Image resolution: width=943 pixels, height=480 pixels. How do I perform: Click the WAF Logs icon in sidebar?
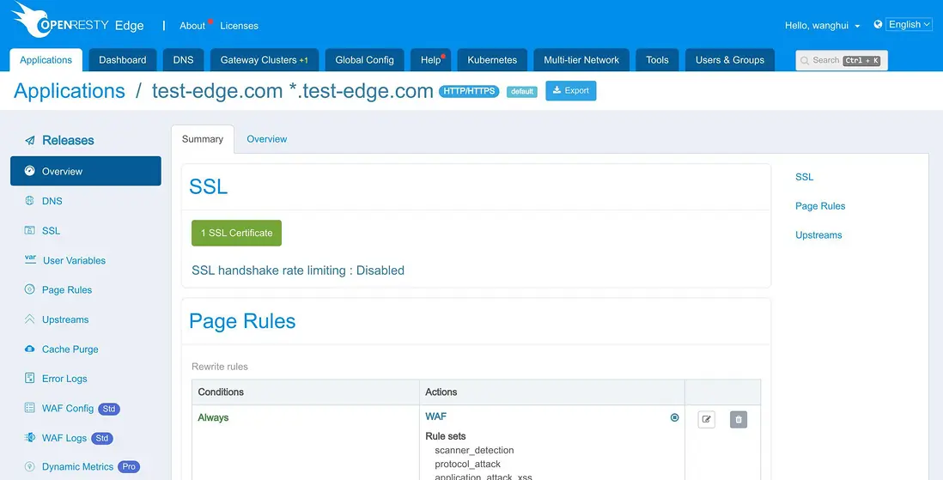(29, 437)
